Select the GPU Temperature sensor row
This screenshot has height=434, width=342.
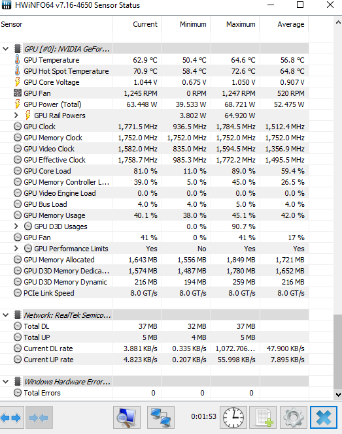click(154, 60)
